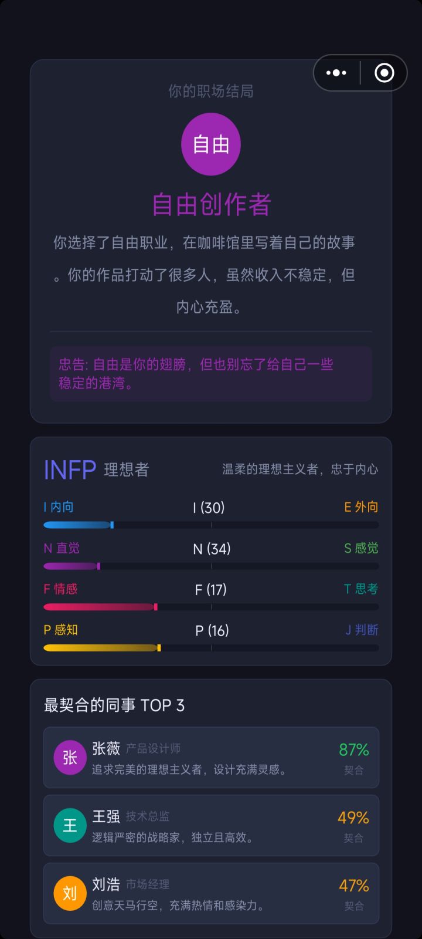Tap the 忠告 advice box
This screenshot has width=422, height=939.
click(x=211, y=374)
